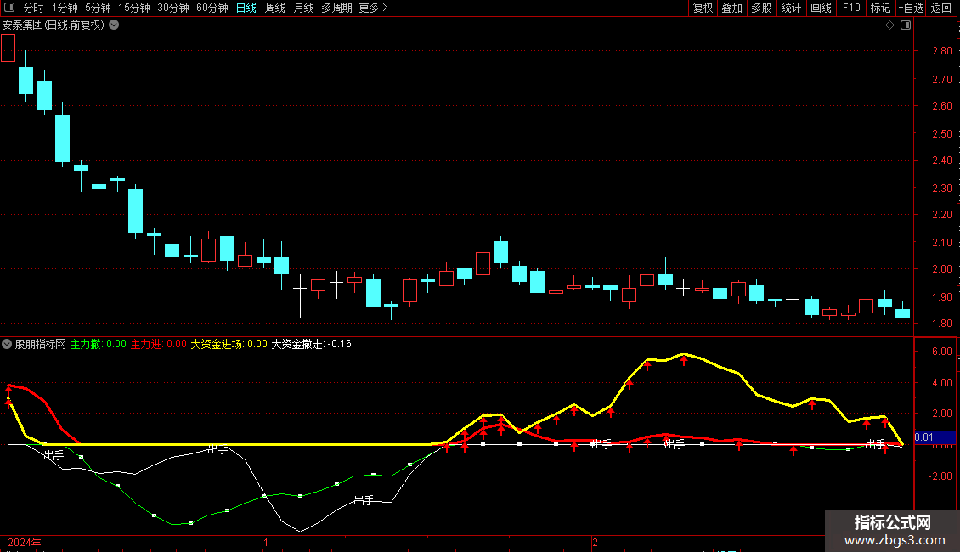Viewport: 960px width, 552px height.
Task: Click the green 主力撤: 0.00 label
Action: pos(98,344)
